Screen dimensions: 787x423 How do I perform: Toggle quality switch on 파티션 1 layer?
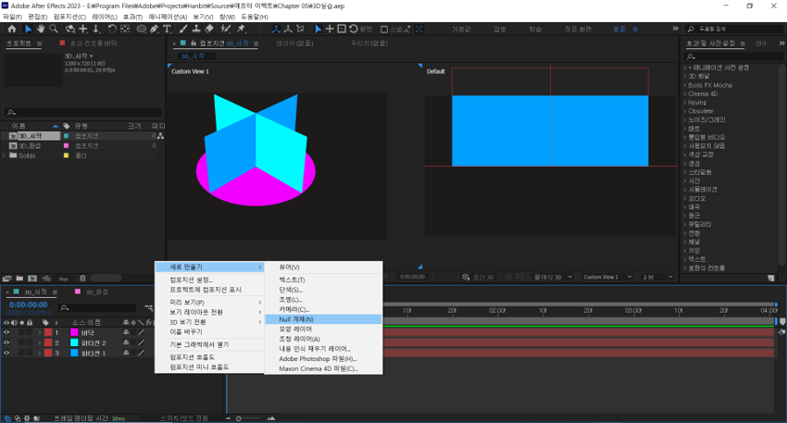point(142,353)
